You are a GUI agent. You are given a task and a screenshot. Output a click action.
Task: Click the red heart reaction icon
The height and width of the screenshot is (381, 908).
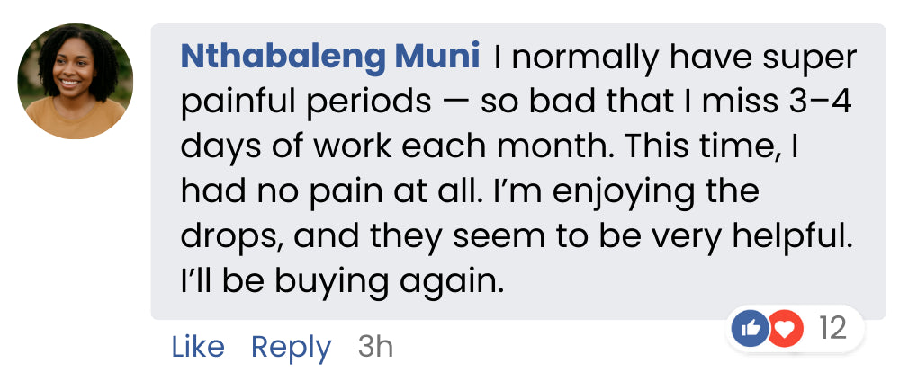[x=786, y=329]
